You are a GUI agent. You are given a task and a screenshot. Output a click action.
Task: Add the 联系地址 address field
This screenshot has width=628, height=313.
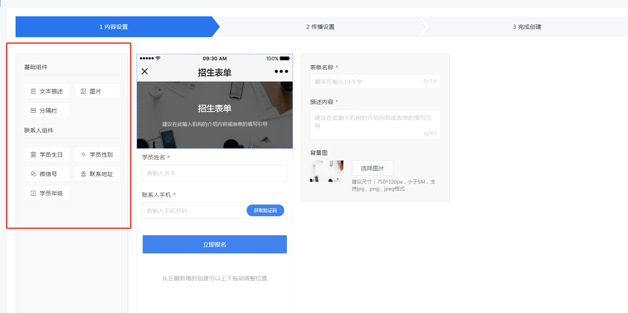point(97,174)
